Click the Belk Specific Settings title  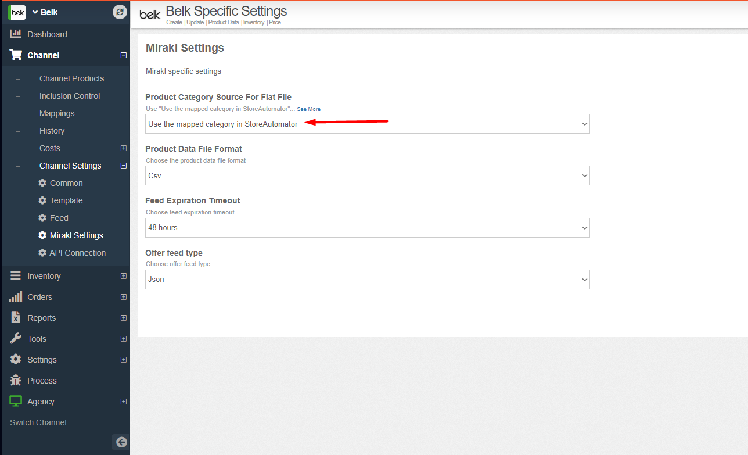click(226, 11)
